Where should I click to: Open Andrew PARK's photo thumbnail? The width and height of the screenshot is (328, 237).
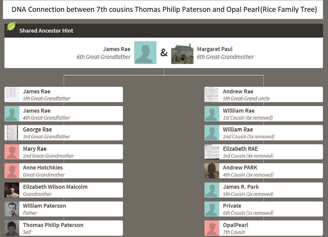212,171
